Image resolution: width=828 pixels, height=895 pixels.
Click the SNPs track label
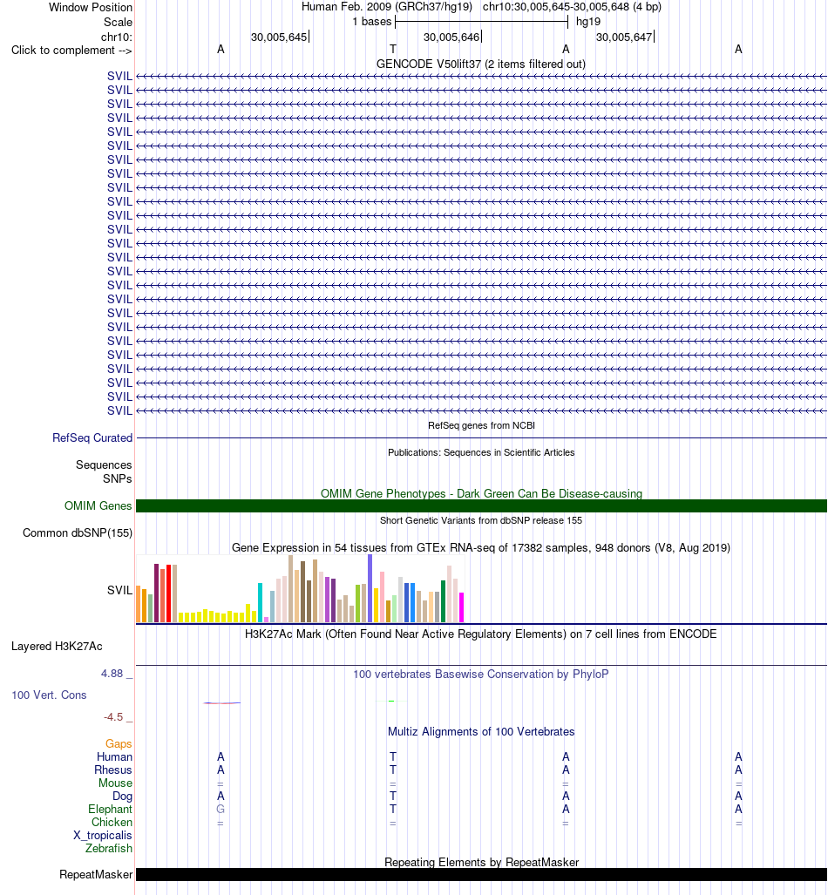pyautogui.click(x=117, y=479)
